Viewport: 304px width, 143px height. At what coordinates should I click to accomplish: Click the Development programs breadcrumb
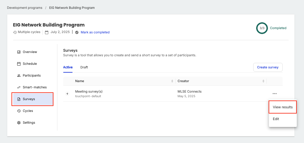(x=25, y=8)
